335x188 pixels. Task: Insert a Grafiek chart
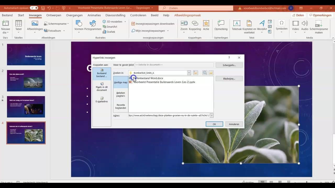pos(109,32)
